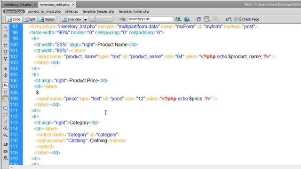This screenshot has width=301, height=169.
Task: Click the document Title input field
Action: (150, 19)
